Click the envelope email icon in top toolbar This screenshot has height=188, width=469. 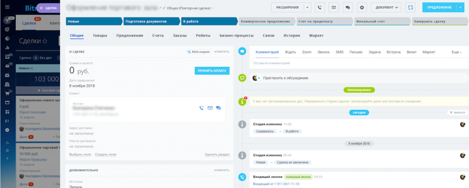point(333,7)
